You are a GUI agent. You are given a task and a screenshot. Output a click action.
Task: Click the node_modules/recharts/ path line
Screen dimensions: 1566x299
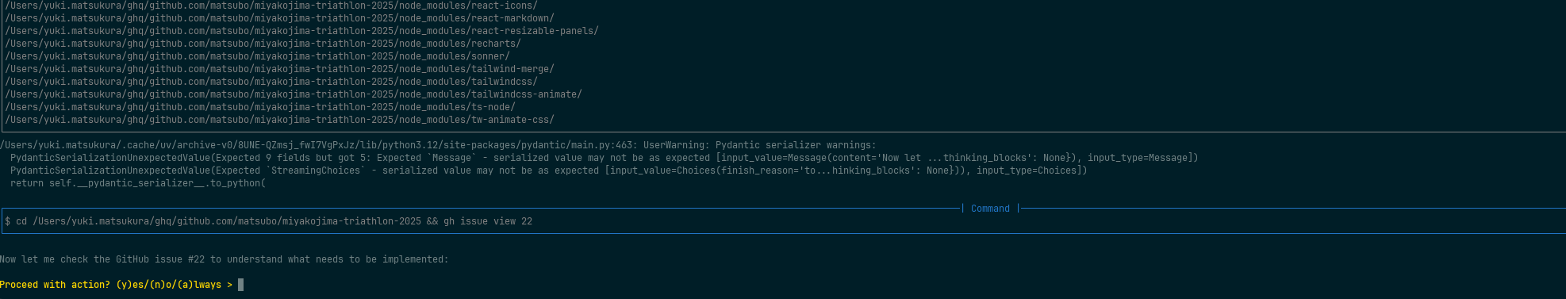click(x=263, y=44)
